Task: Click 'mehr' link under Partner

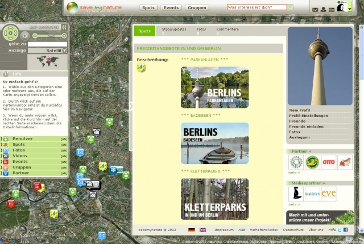Action: (293, 173)
